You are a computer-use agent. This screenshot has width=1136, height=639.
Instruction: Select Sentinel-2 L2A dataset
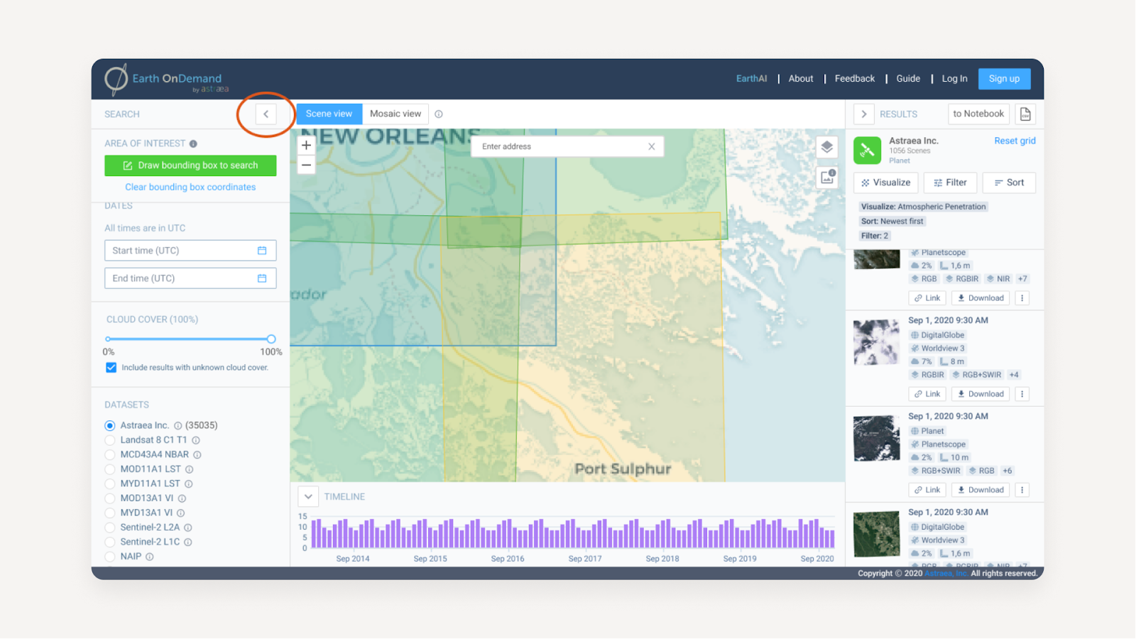(x=110, y=528)
